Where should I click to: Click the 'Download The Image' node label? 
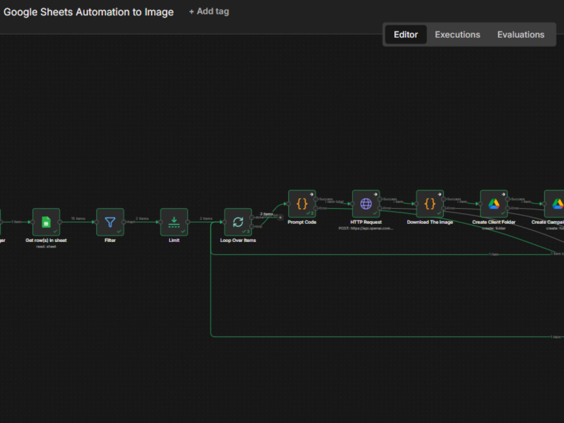point(430,222)
